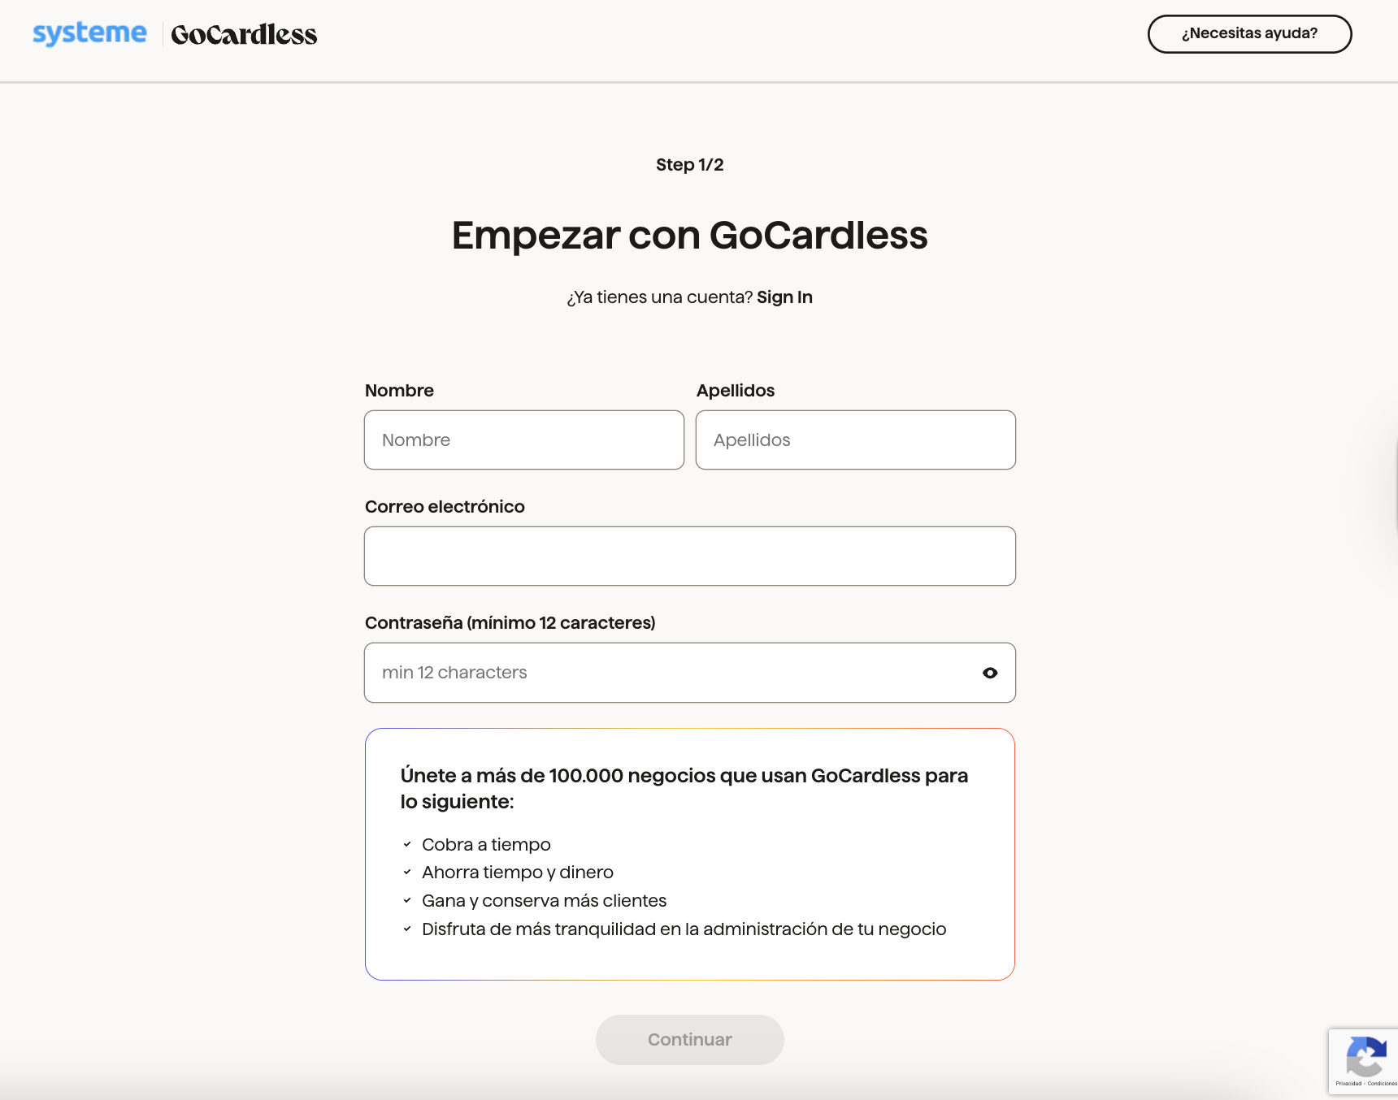Click the Nombre label above the field
The image size is (1398, 1100).
coord(399,391)
